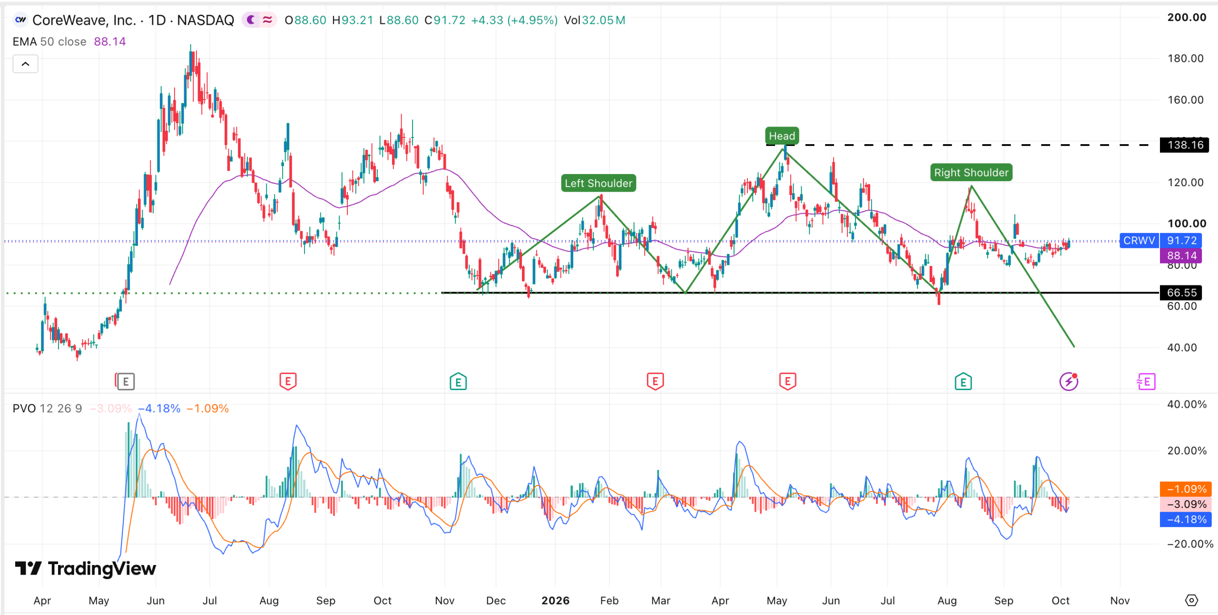Click the CoreWeave logo icon
This screenshot has width=1218, height=615.
[x=20, y=20]
